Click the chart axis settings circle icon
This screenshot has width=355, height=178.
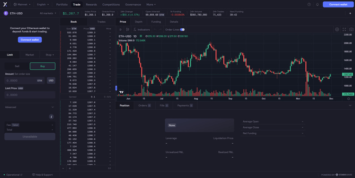(x=348, y=99)
